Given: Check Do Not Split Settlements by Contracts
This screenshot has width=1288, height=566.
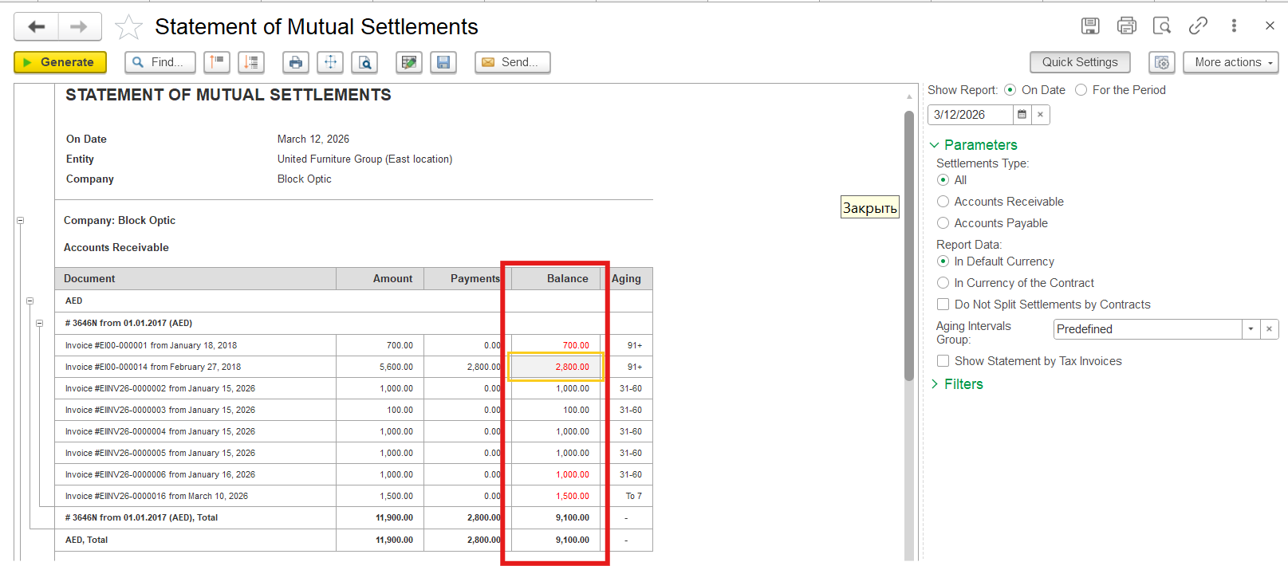Looking at the screenshot, I should 943,305.
